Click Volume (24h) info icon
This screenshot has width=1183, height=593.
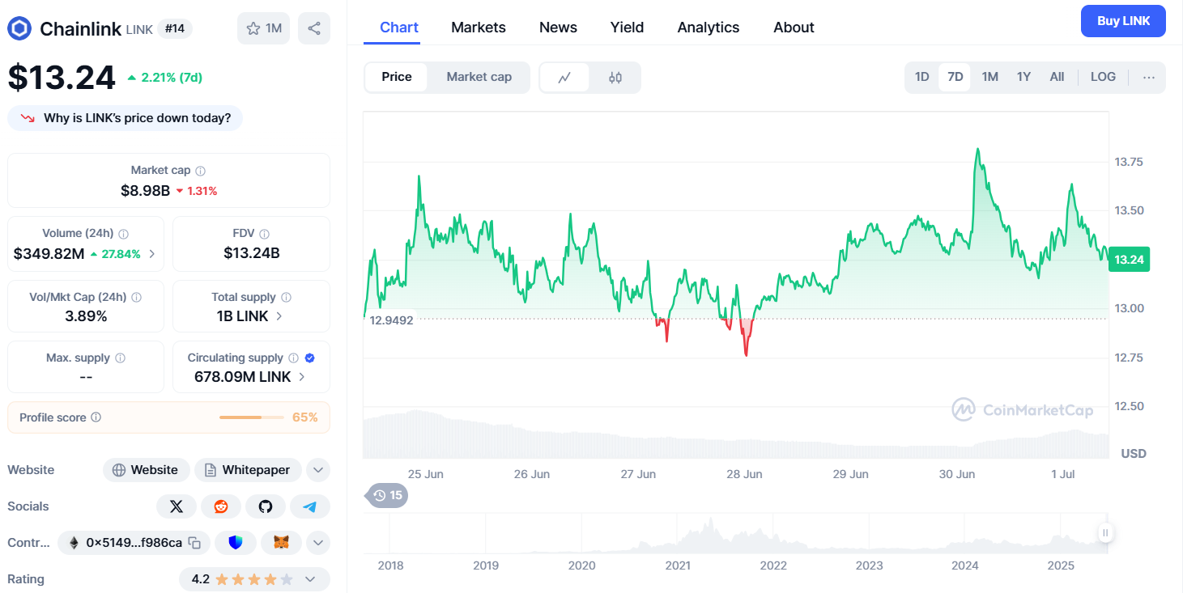[124, 234]
